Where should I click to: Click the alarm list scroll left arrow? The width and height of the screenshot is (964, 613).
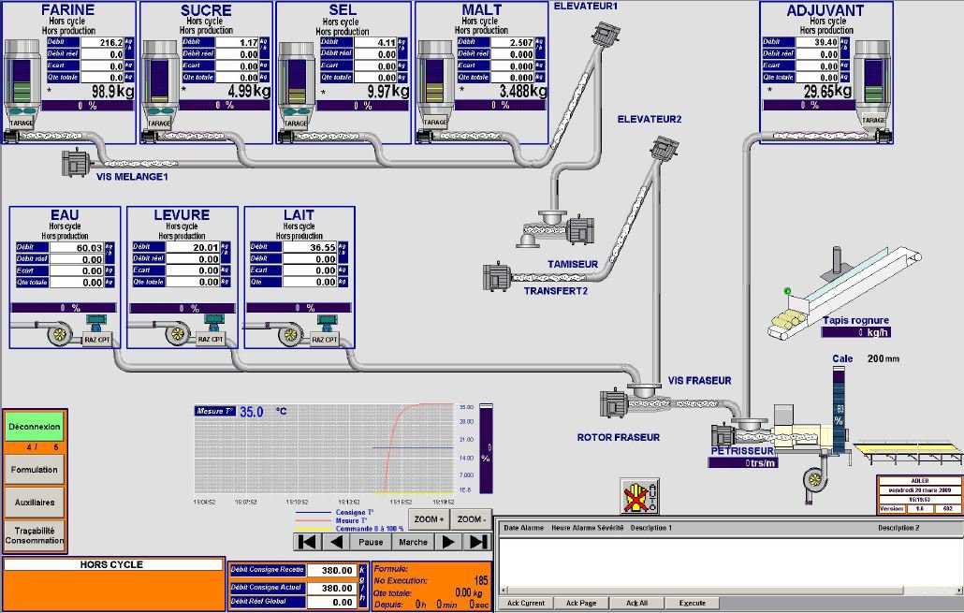[x=504, y=591]
